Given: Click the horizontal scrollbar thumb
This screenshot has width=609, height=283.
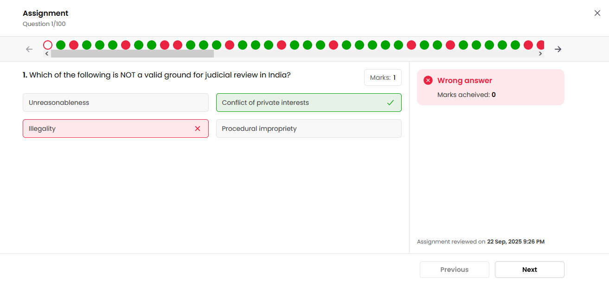Looking at the screenshot, I should pyautogui.click(x=132, y=54).
